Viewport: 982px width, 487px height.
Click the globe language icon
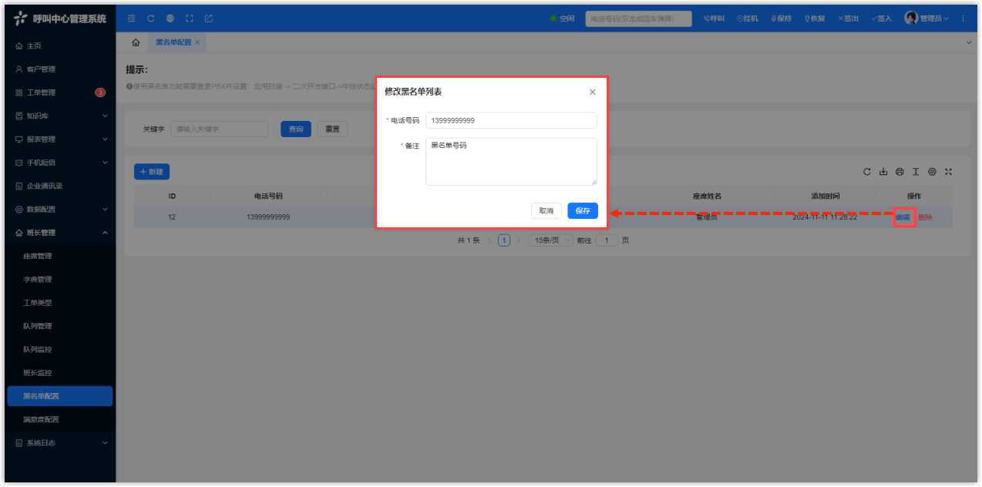[170, 18]
